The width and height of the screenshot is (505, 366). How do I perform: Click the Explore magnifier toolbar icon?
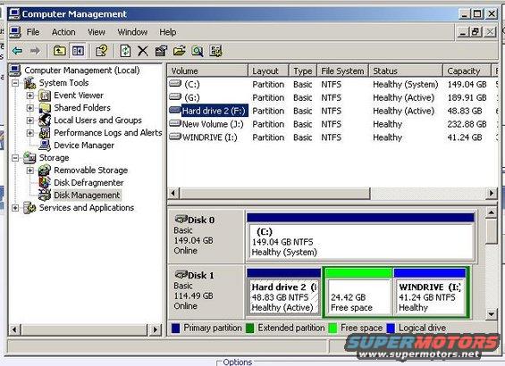(198, 51)
